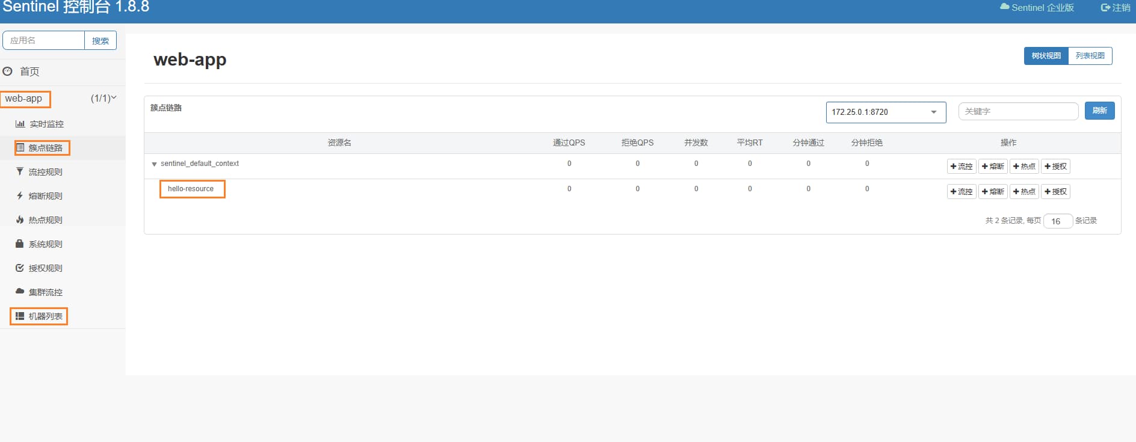Open the 172.25.0.1:8720 machine dropdown
Image resolution: width=1136 pixels, height=442 pixels.
click(x=886, y=112)
